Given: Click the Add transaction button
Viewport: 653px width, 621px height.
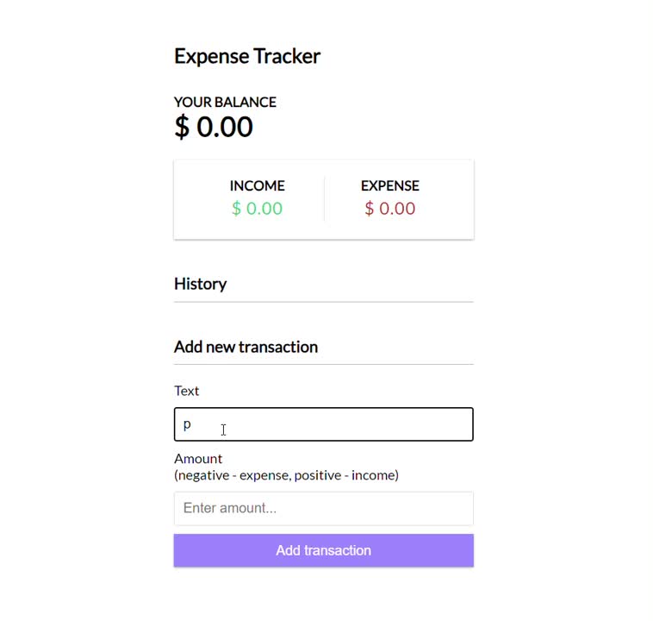Looking at the screenshot, I should (323, 550).
